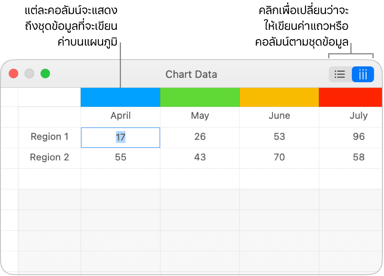Select the Region 2 row label

click(x=50, y=158)
